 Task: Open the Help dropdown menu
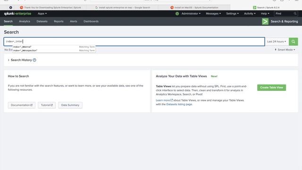(x=265, y=14)
